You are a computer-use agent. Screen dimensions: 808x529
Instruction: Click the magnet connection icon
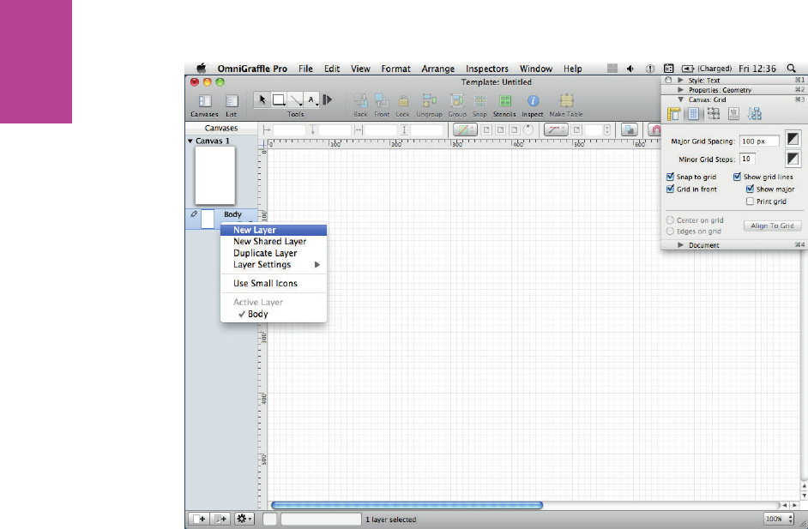[655, 130]
